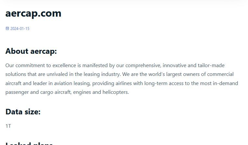The height and width of the screenshot is (145, 248).
Task: Click the word 'tailor-made' in first line
Action: (211, 65)
